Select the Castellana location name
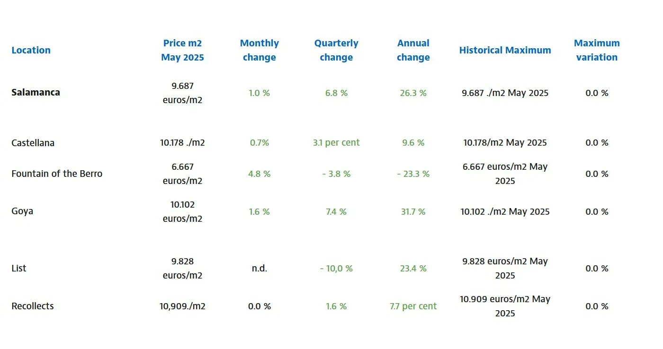The image size is (663, 349). (33, 143)
